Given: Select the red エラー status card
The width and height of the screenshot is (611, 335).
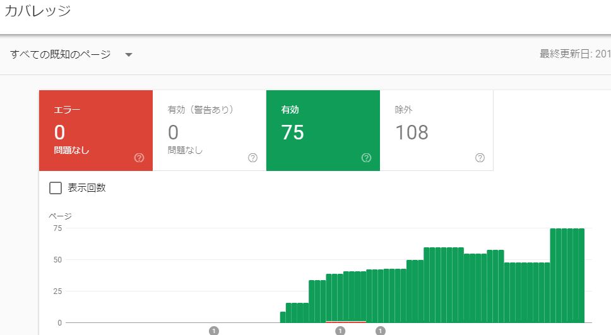Looking at the screenshot, I should tap(96, 131).
